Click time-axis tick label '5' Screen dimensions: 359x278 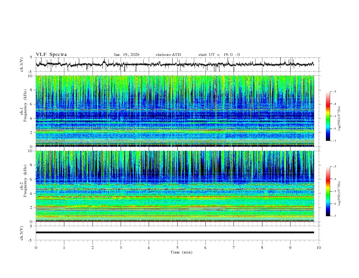click(177, 248)
